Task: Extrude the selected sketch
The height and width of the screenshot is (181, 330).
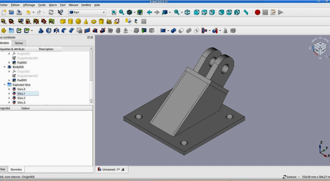Action: pyautogui.click(x=41, y=31)
